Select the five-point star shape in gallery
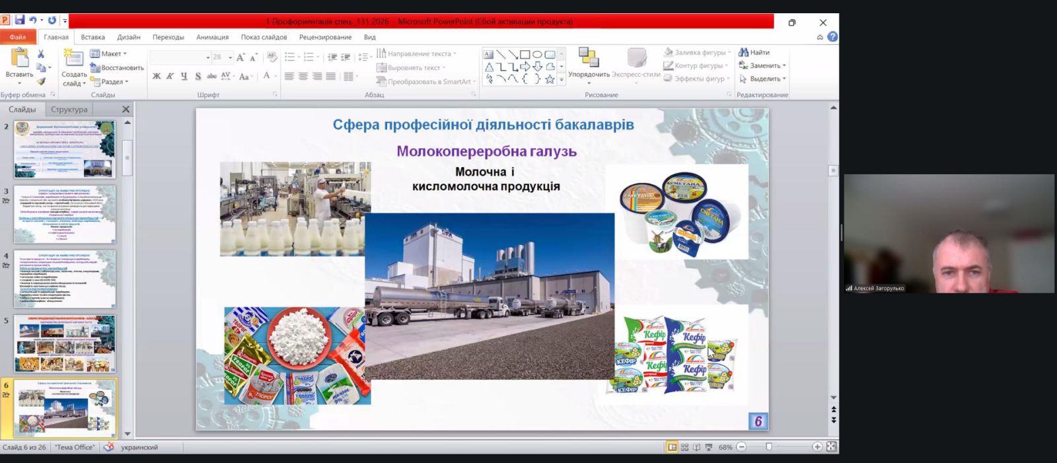Image resolution: width=1057 pixels, height=463 pixels. pyautogui.click(x=549, y=79)
